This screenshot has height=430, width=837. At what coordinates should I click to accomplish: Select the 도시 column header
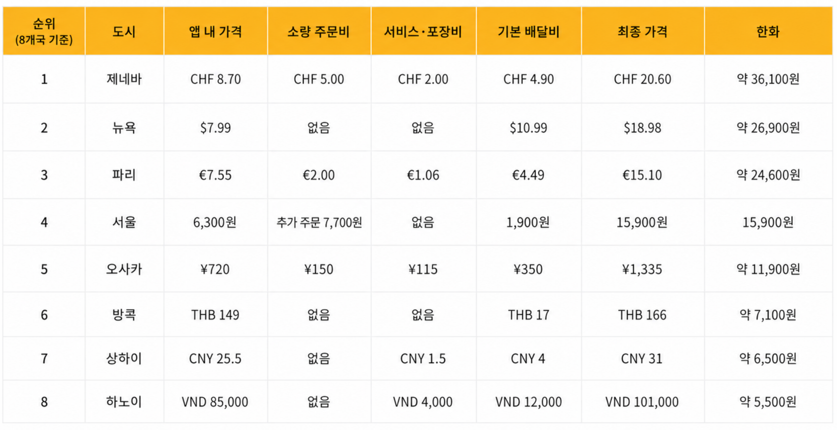(x=124, y=31)
